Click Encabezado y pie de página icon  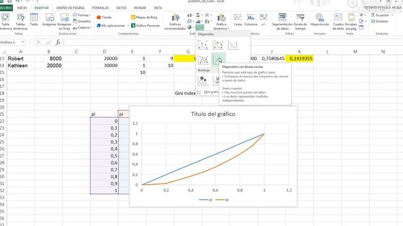351,22
